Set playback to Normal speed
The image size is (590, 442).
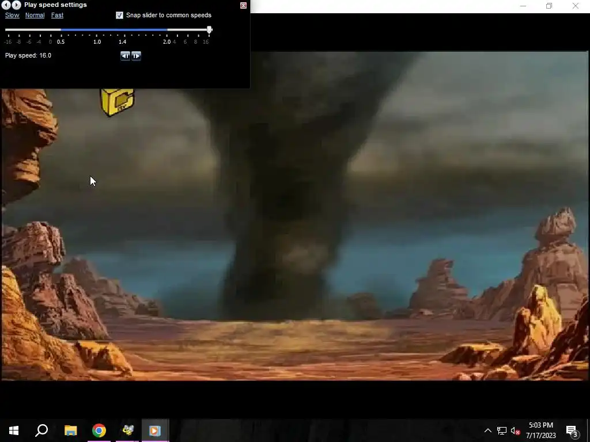pos(35,15)
